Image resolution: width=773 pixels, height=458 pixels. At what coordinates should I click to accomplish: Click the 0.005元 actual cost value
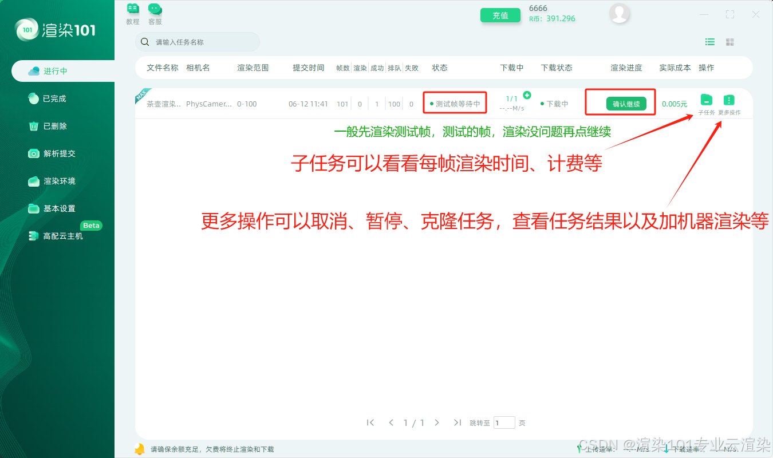[675, 104]
